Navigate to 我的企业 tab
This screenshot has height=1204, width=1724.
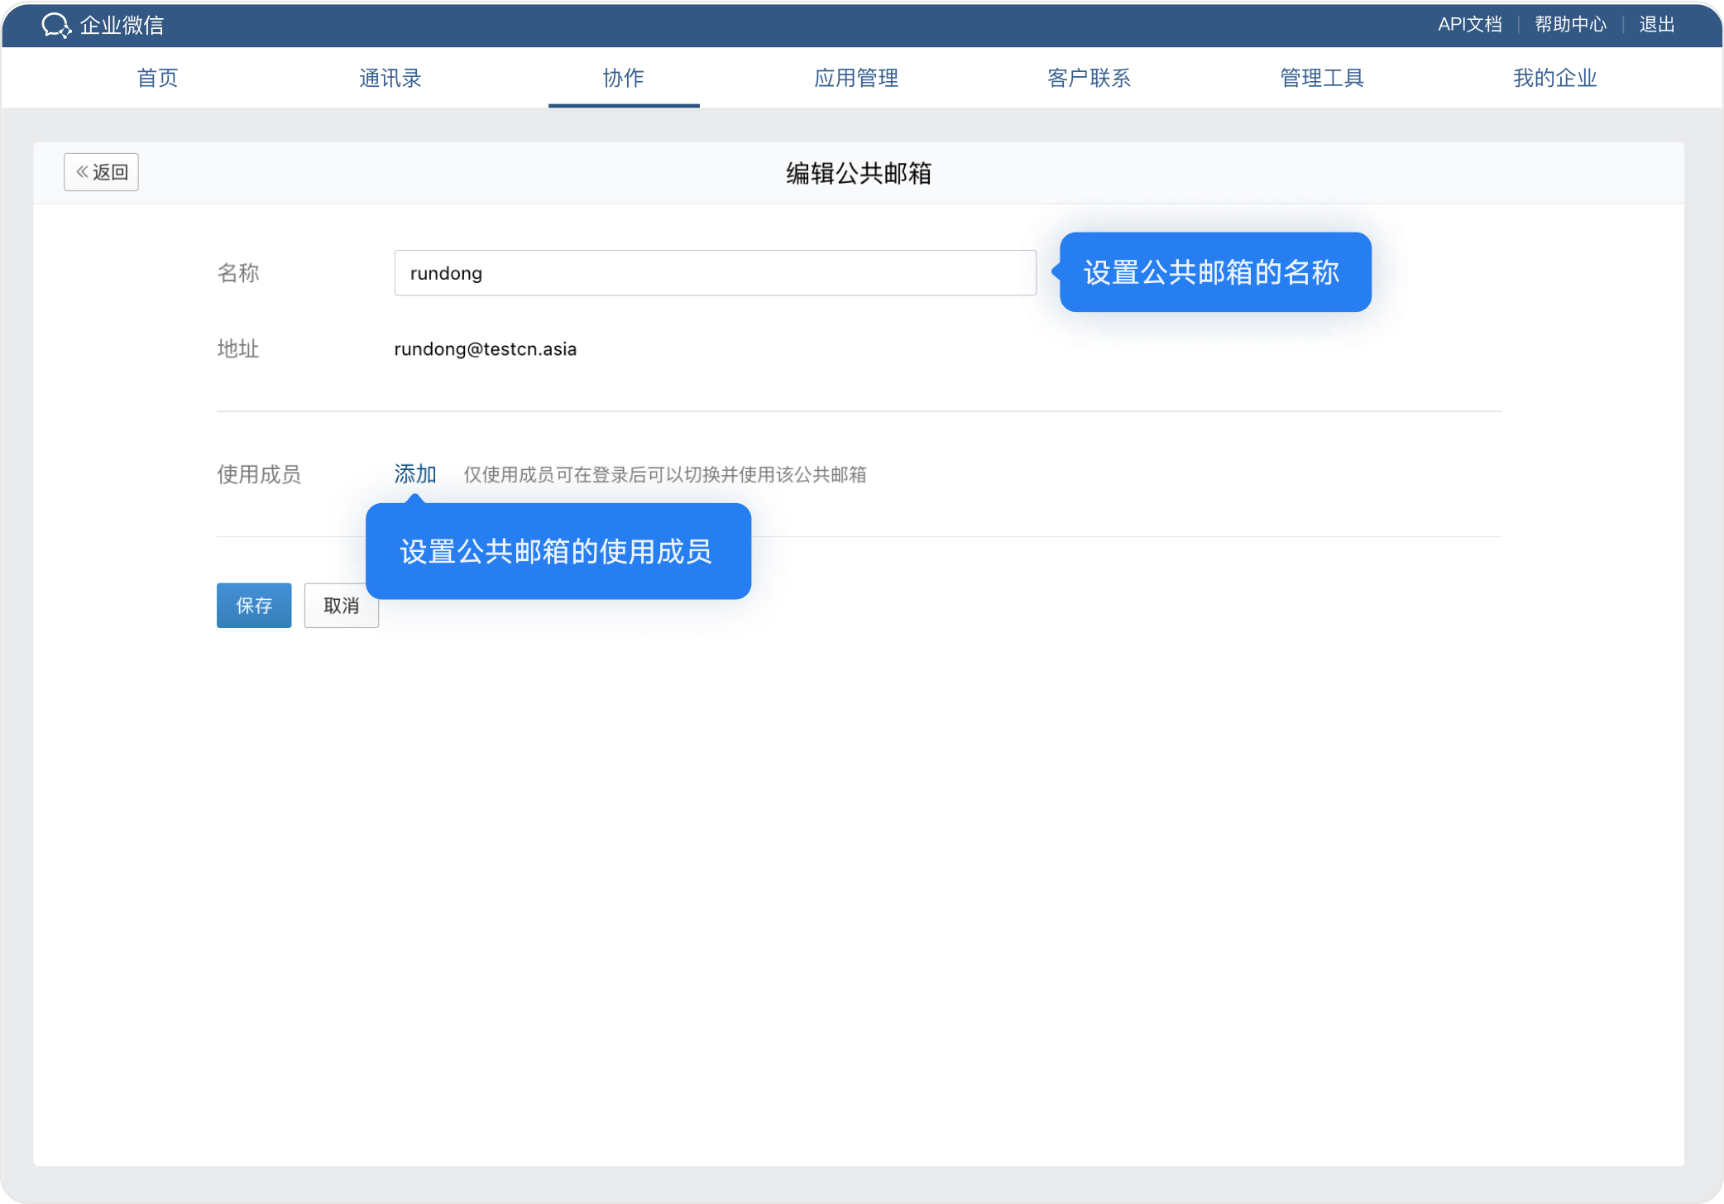click(1554, 78)
